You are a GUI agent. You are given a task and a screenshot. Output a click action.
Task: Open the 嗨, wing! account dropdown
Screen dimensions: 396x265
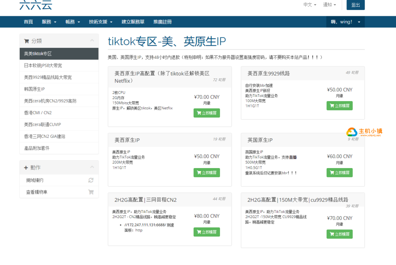pos(345,22)
